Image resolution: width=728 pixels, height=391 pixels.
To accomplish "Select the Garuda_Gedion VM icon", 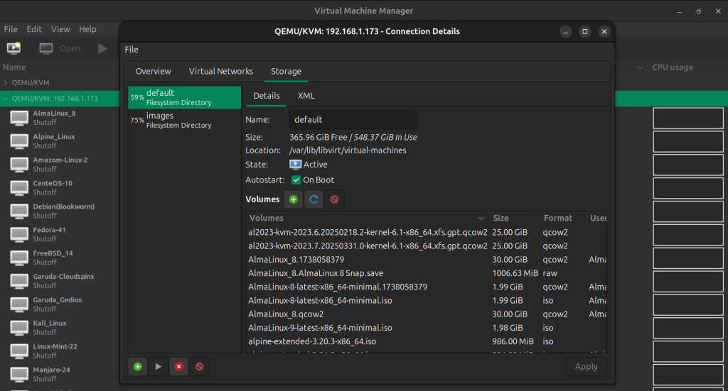I will (19, 304).
